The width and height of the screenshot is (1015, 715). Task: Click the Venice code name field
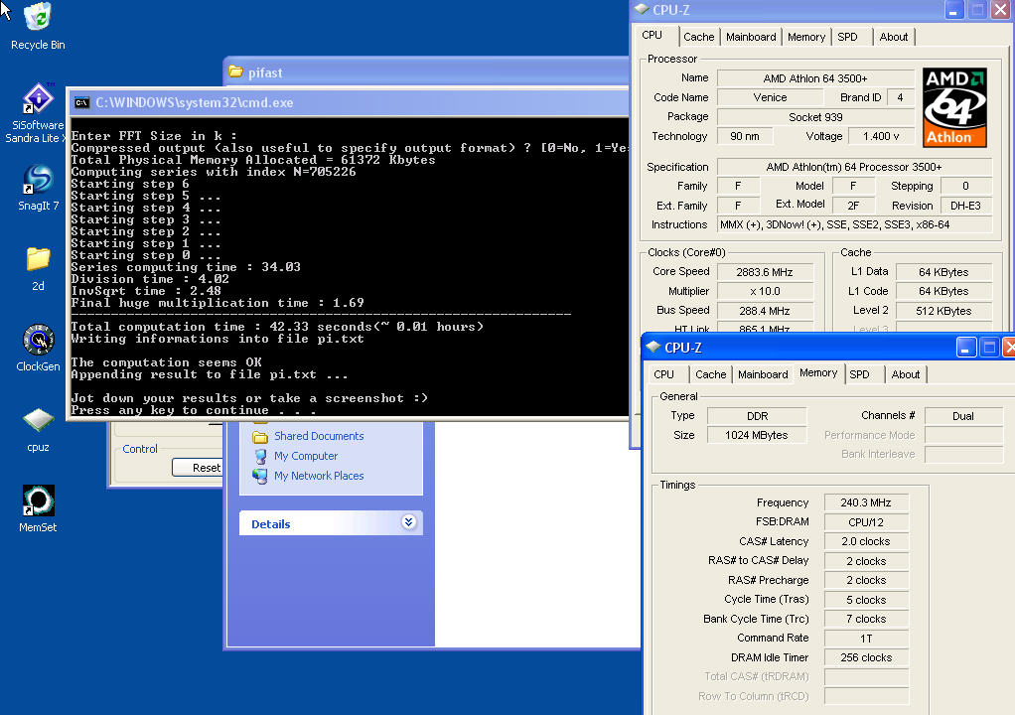pos(770,97)
